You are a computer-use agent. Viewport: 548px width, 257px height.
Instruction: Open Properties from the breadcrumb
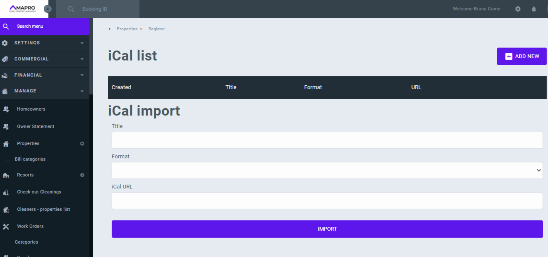click(x=127, y=29)
